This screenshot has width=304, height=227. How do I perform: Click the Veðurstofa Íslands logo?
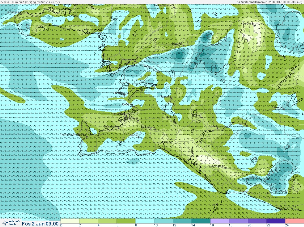11,223
